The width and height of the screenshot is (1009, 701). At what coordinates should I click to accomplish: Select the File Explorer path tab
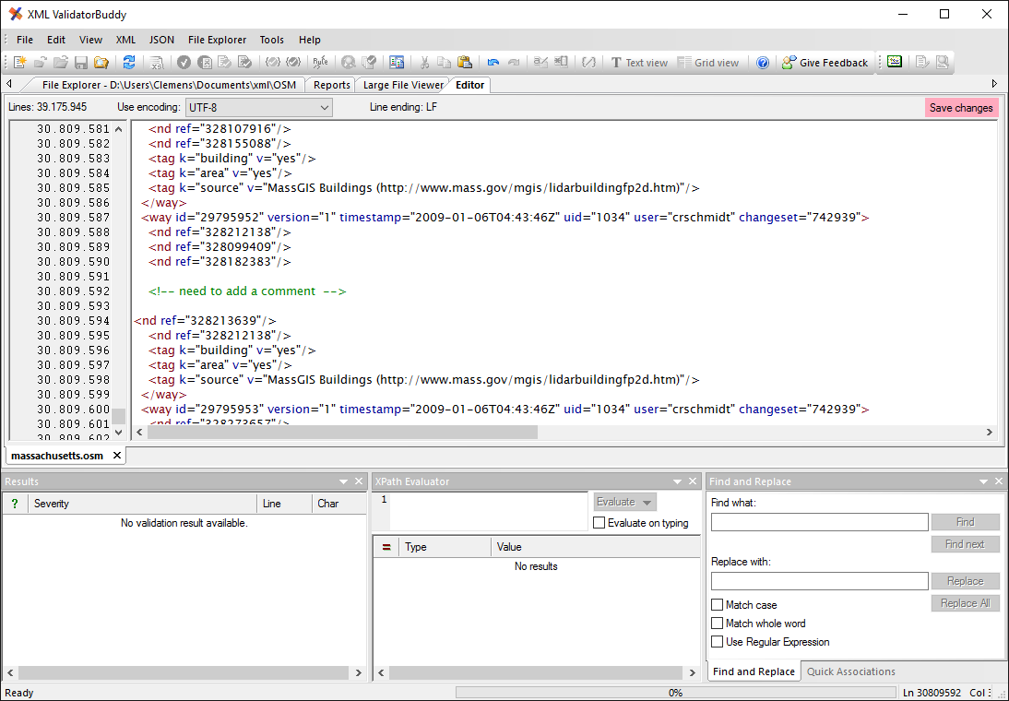pyautogui.click(x=169, y=84)
